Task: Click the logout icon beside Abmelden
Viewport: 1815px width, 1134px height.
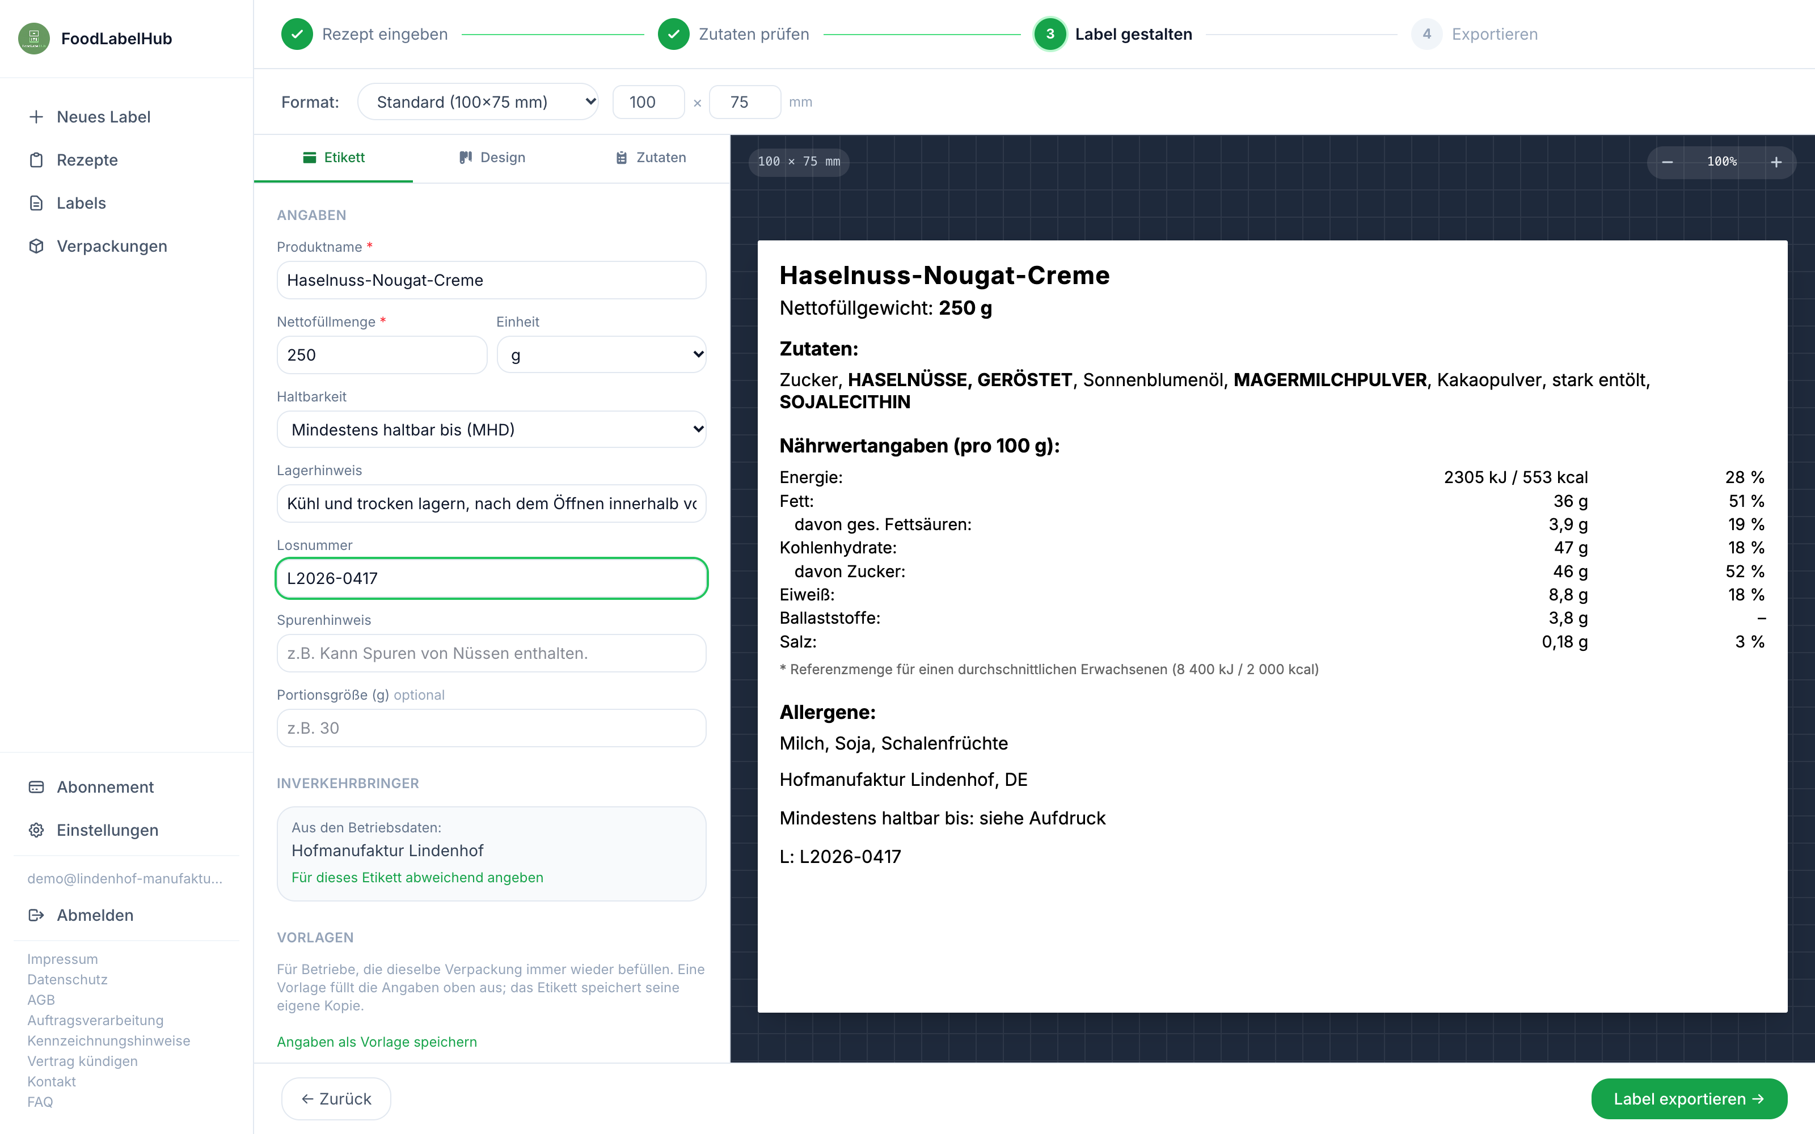Action: [36, 915]
